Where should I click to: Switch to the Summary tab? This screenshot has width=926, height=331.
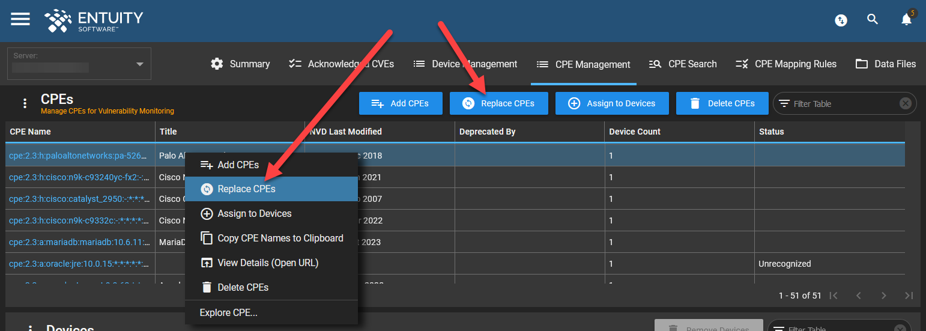click(240, 64)
